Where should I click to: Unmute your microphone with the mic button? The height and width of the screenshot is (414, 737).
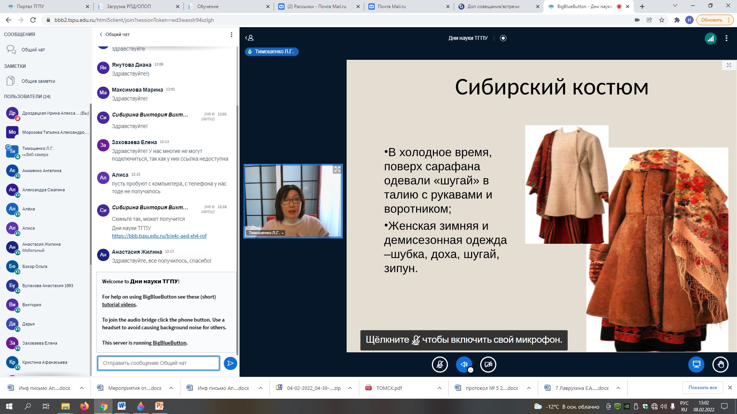point(440,364)
